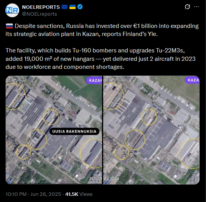Click the purple KAZAN tag on left image
This screenshot has height=202, width=206.
click(94, 80)
